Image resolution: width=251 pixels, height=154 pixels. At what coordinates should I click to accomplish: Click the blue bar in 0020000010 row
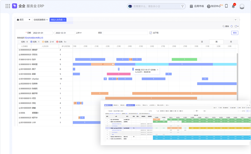pyautogui.click(x=217, y=84)
